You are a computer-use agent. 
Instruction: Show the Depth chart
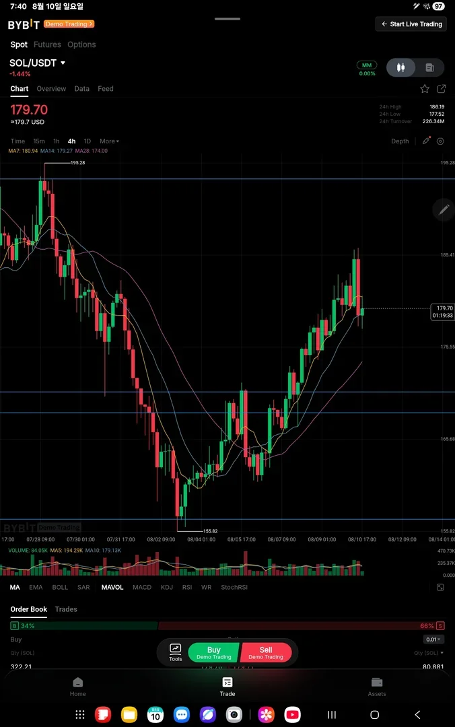[x=400, y=141]
